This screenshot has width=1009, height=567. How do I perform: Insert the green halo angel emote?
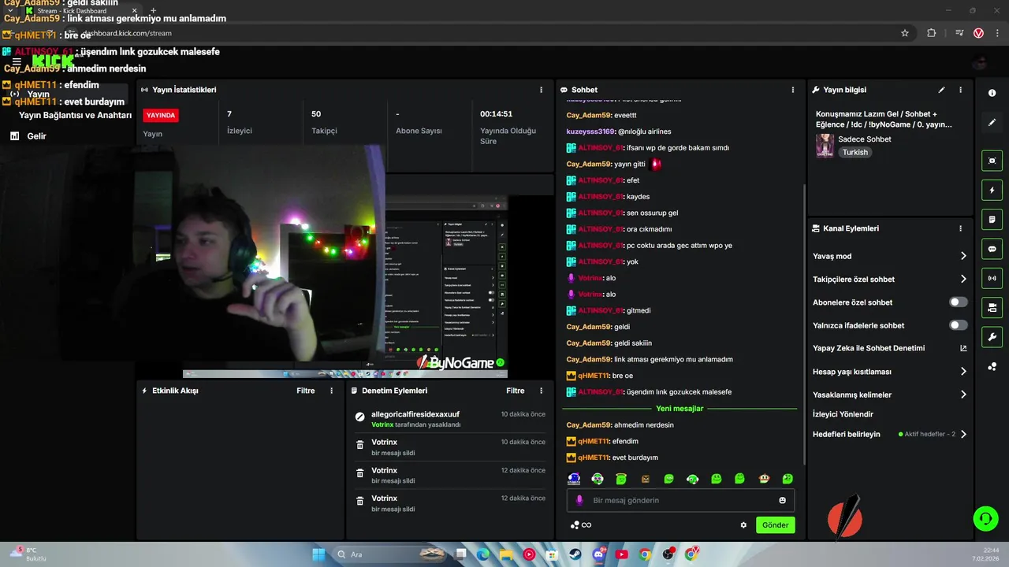coord(621,479)
